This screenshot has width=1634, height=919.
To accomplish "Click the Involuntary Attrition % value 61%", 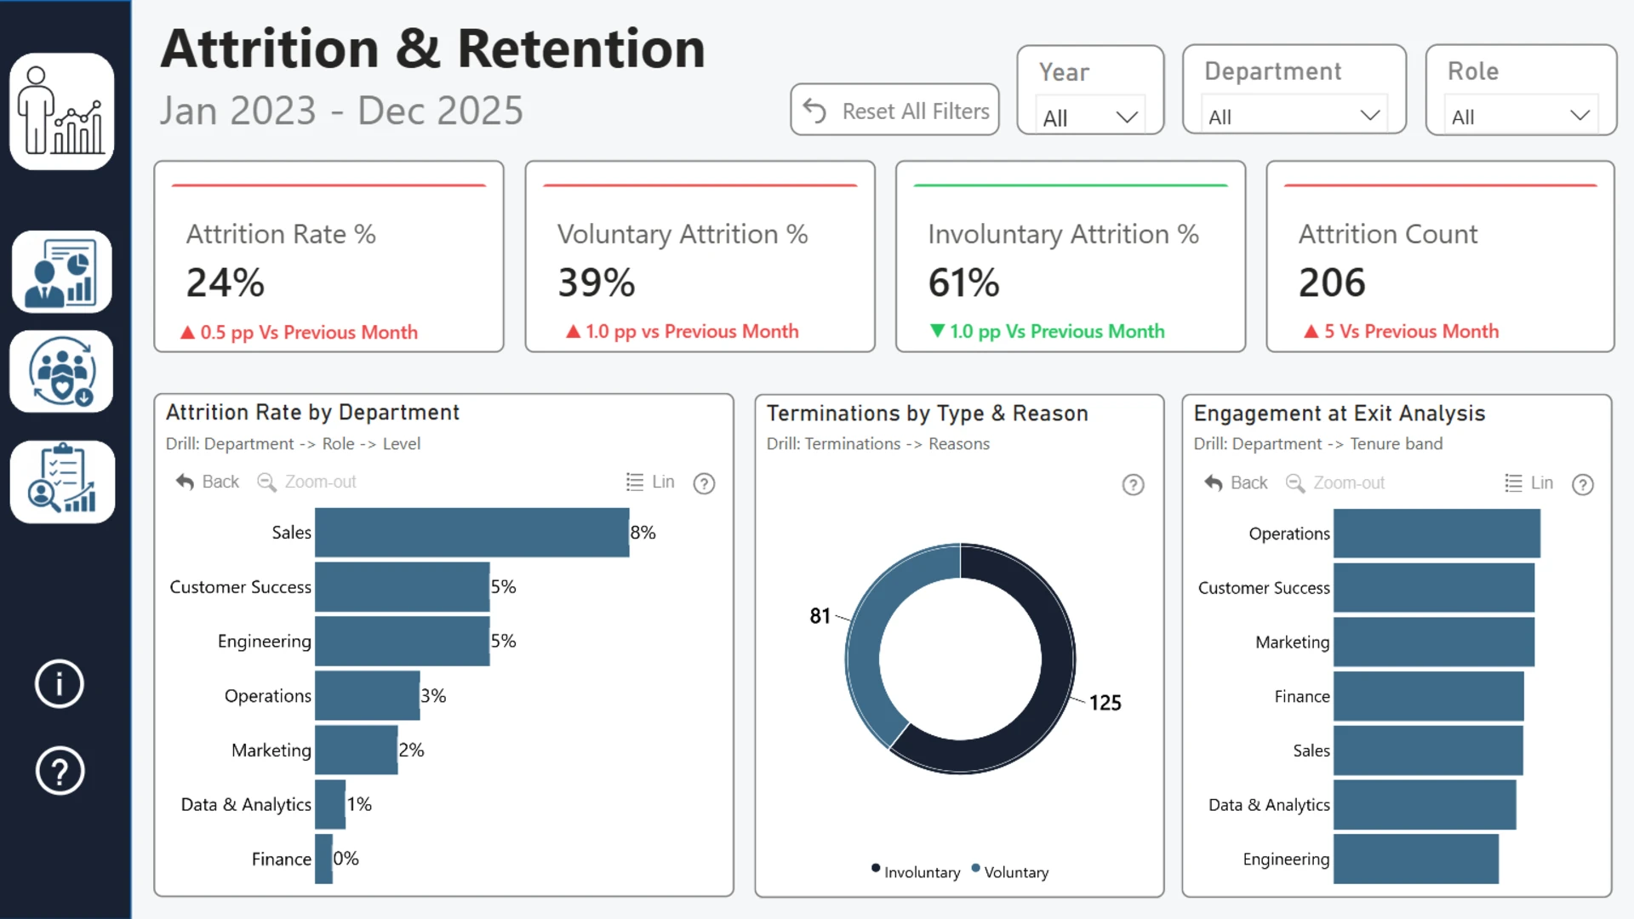I will [964, 283].
